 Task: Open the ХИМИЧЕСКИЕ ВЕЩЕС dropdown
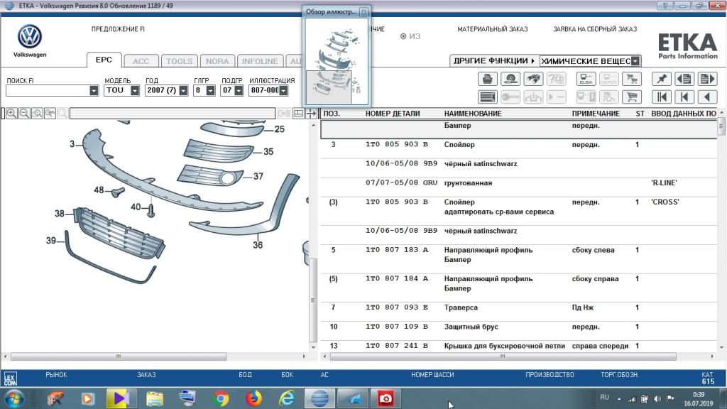click(x=635, y=61)
